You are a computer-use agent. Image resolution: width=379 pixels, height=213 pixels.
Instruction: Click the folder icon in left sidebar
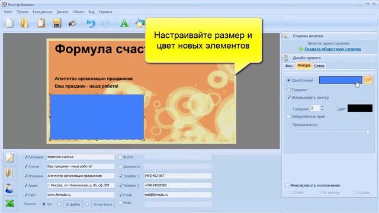[x=10, y=173]
